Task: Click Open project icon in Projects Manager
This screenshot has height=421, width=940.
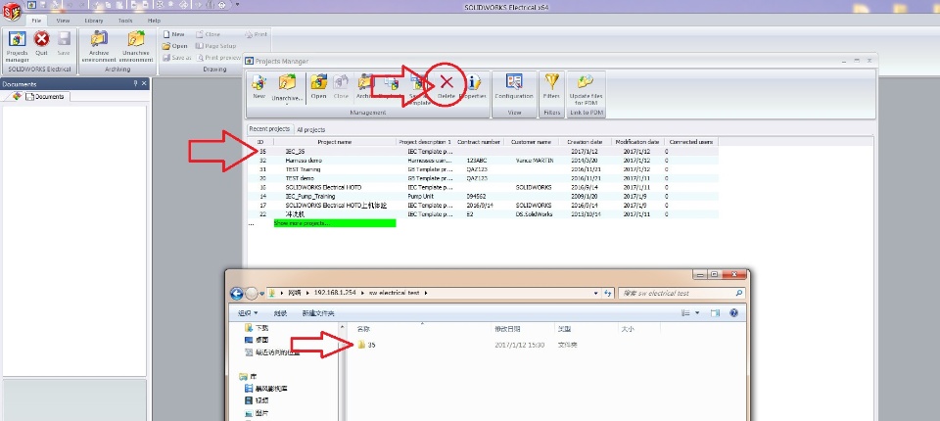Action: [x=318, y=84]
